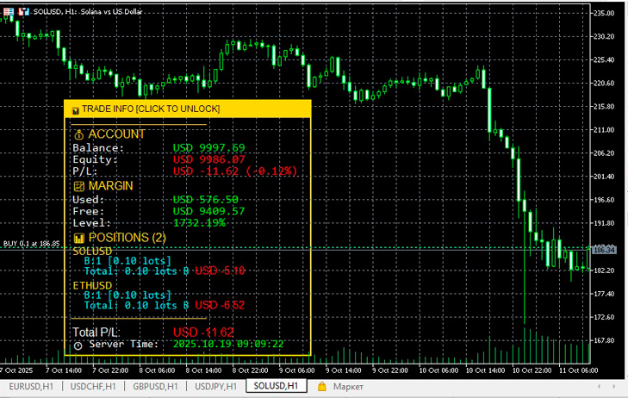Select the GBPUSD,H1 chart tab
628x398 pixels.
156,387
